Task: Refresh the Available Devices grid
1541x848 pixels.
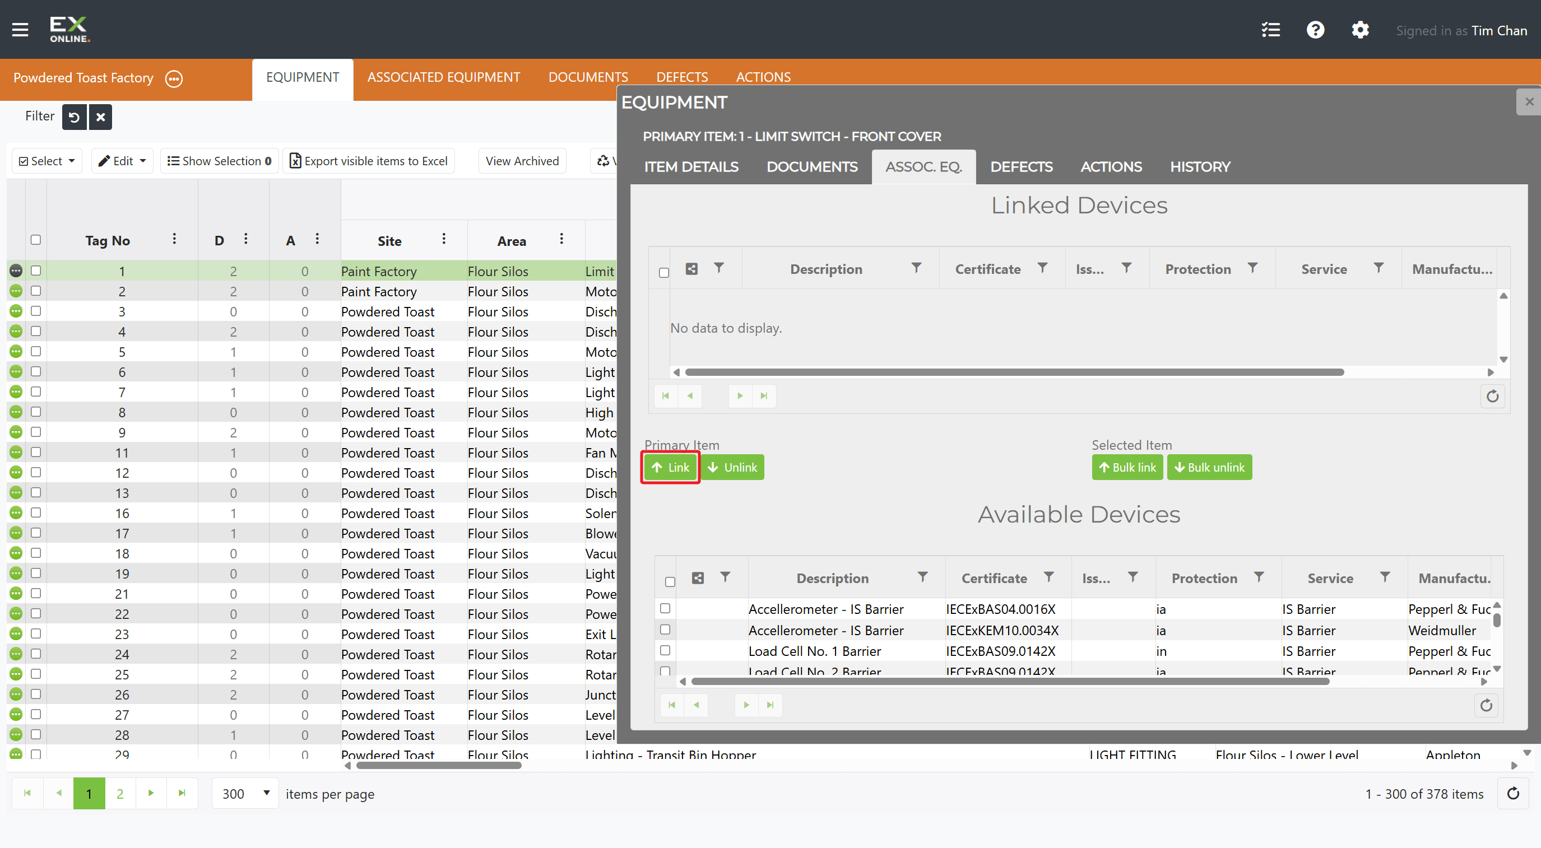Action: click(1486, 705)
